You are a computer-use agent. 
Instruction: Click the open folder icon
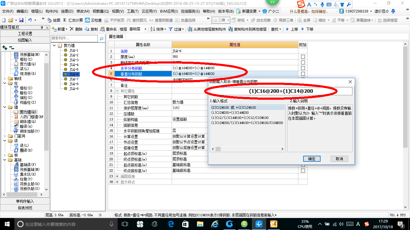(x=11, y=20)
